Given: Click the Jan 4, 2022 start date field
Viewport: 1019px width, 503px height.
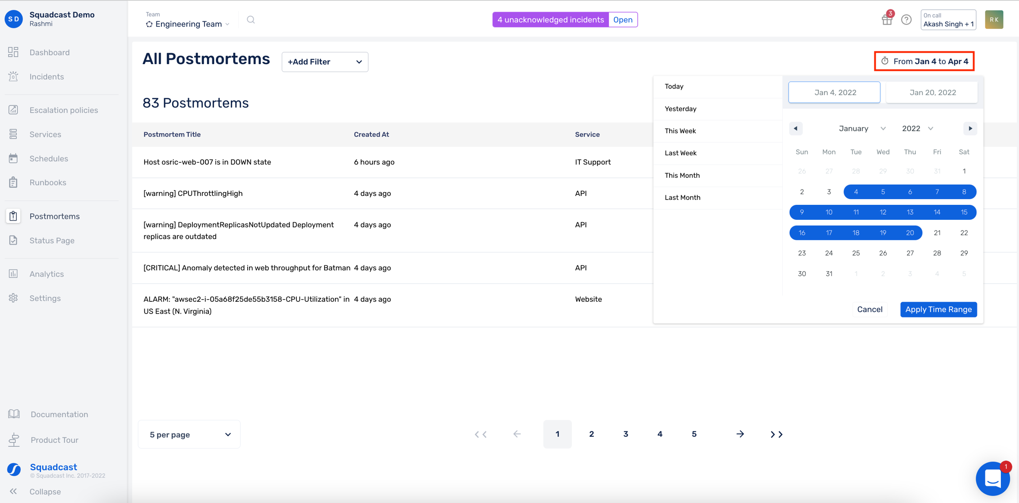Looking at the screenshot, I should tap(835, 92).
